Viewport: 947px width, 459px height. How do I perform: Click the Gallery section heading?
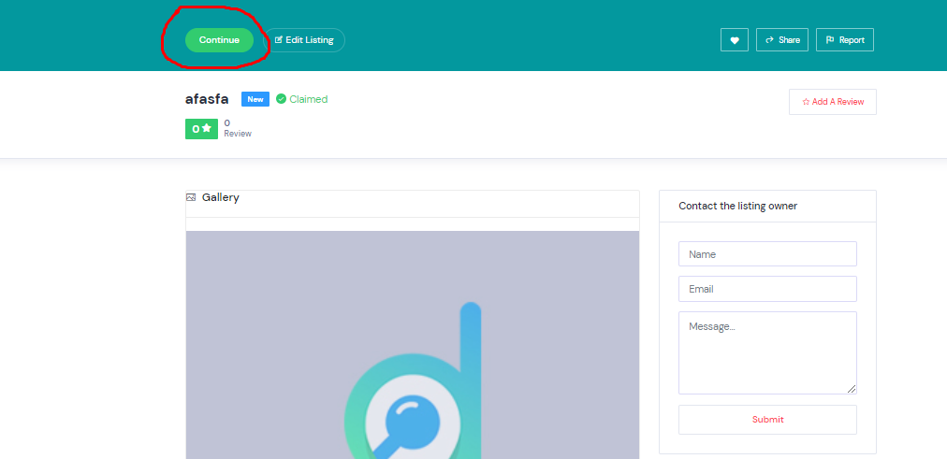[221, 197]
